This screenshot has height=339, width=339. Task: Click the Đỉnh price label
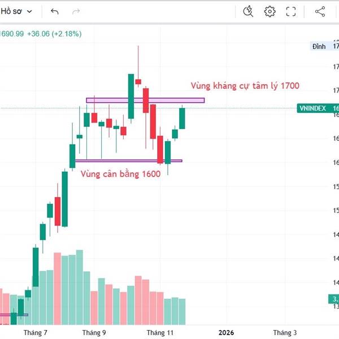(x=319, y=47)
